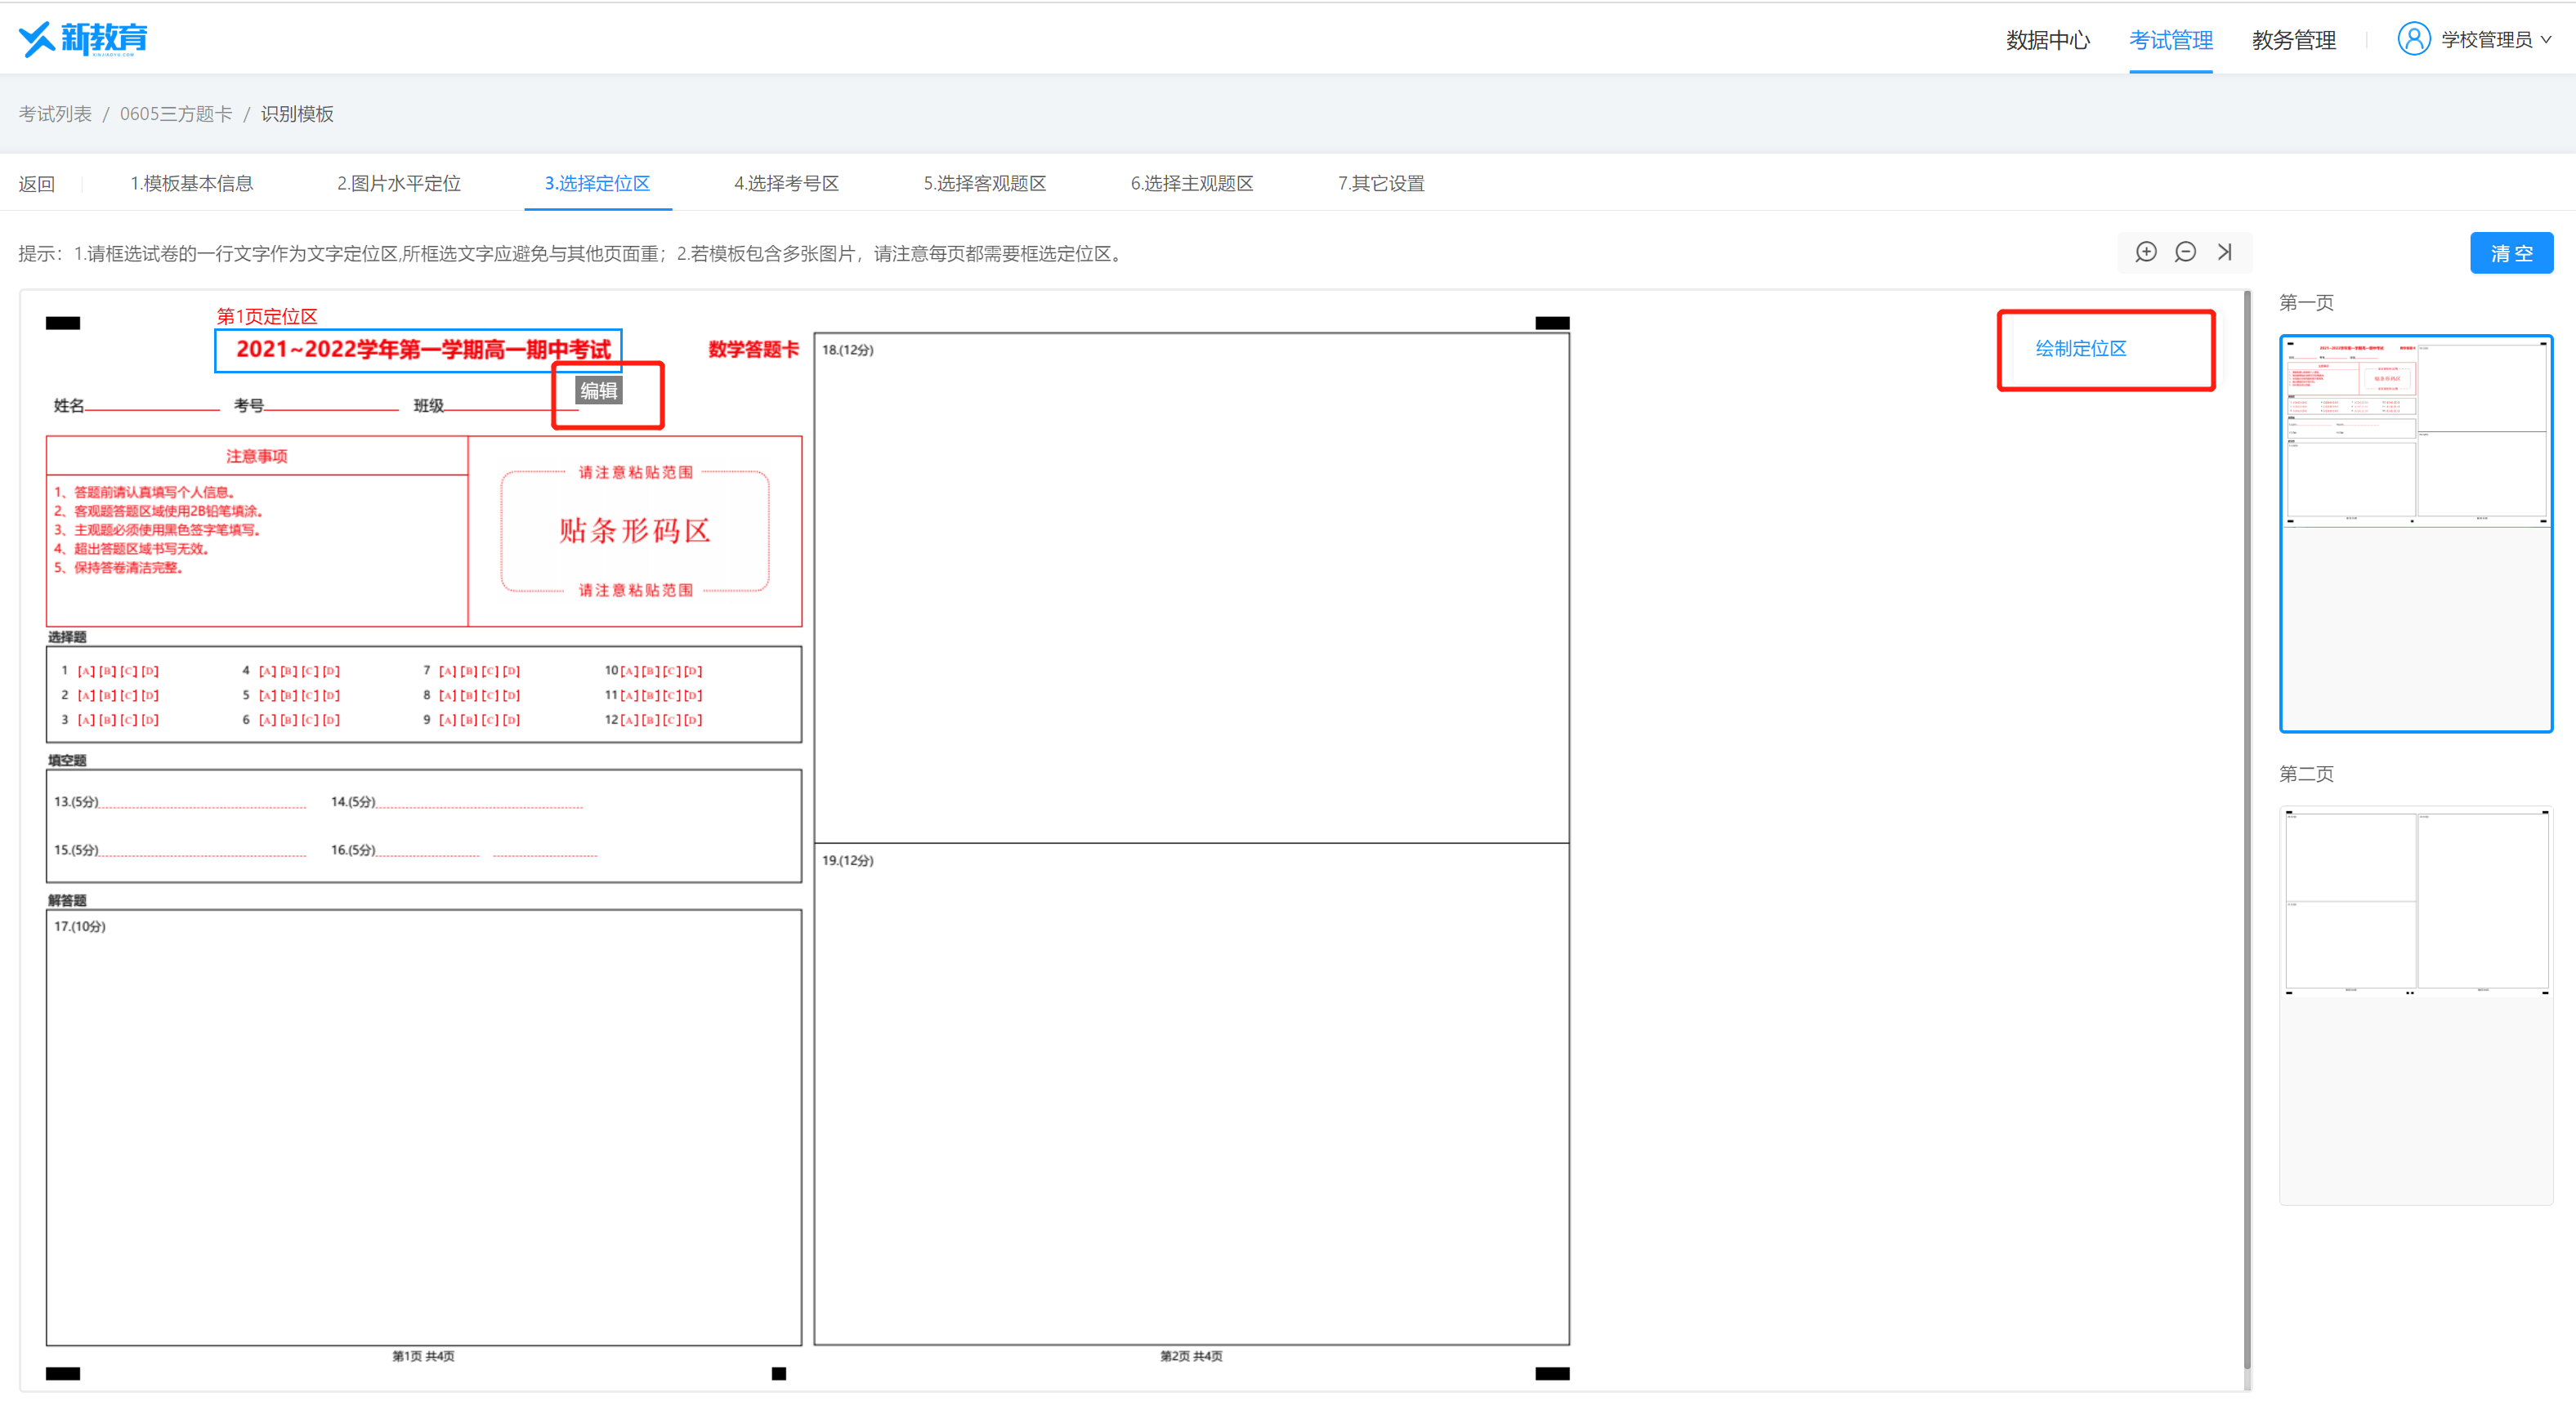Screen dimensions: 2576x1401
Task: Click the 绘制定位区 link
Action: click(x=2080, y=348)
